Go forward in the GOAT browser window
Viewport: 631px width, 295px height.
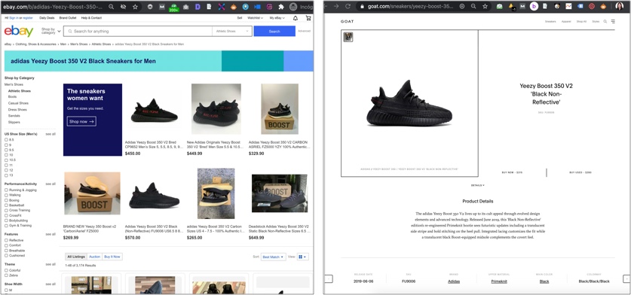click(336, 7)
